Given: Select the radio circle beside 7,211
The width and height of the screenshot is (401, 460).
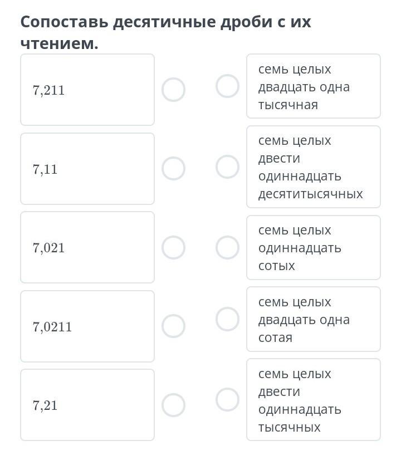Looking at the screenshot, I should coord(173,89).
